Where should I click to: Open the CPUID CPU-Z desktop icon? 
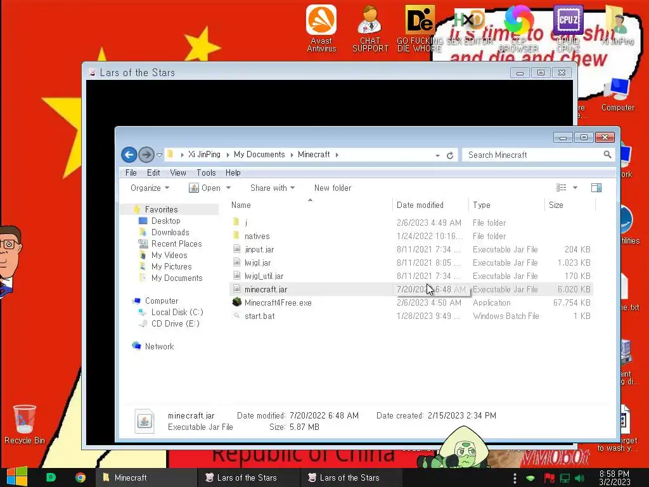tap(568, 28)
